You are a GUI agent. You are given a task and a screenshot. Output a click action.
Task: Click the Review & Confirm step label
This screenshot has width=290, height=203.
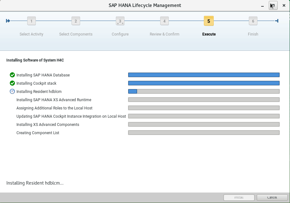164,34
